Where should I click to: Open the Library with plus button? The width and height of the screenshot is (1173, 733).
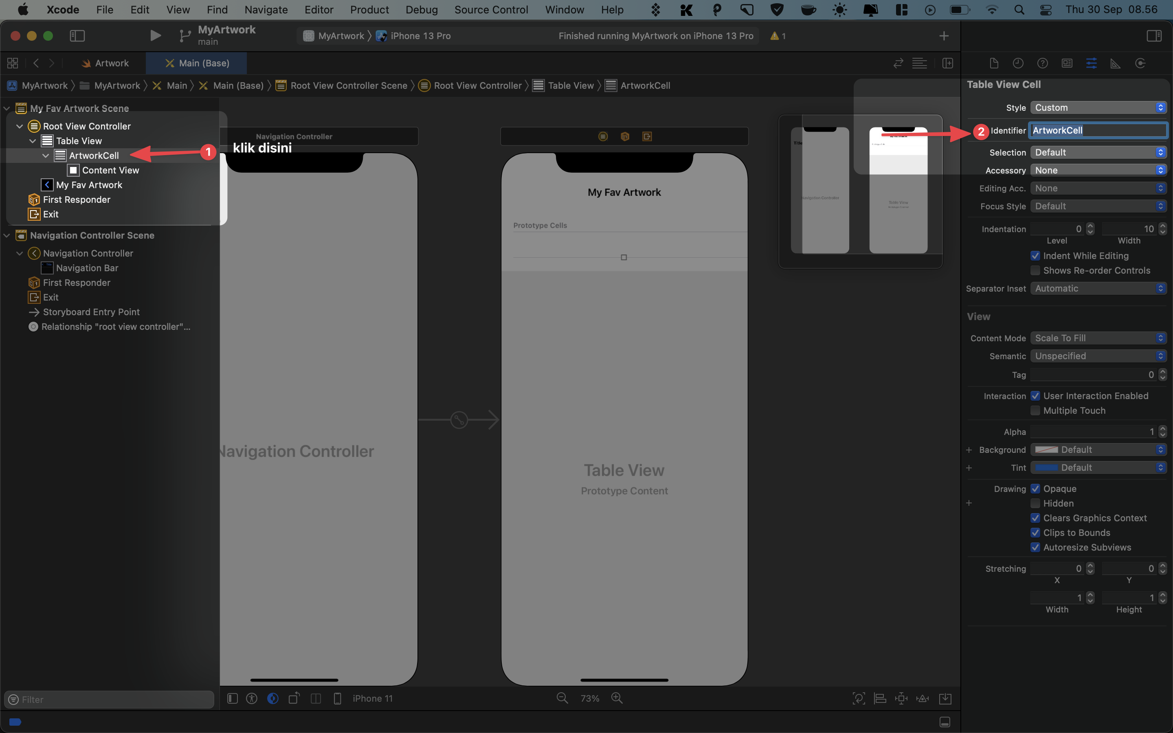click(943, 35)
